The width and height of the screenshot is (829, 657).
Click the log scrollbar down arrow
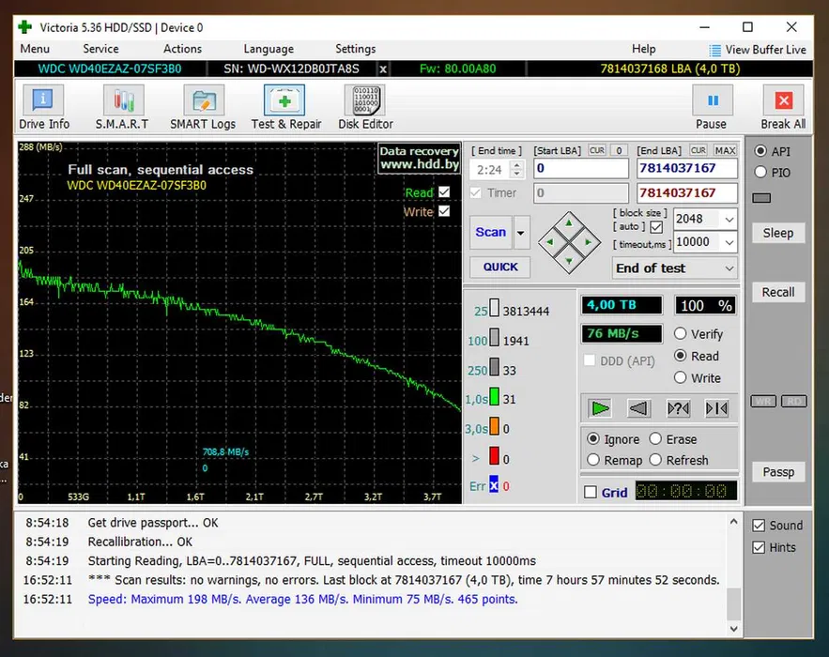[733, 629]
